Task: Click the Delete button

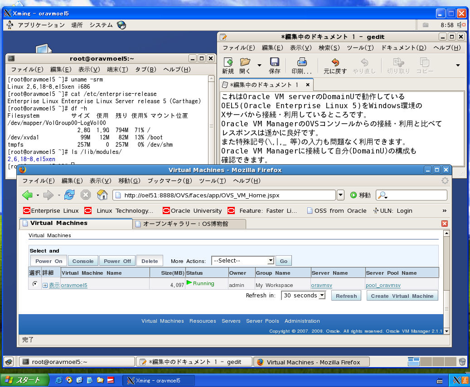Action: (x=150, y=261)
